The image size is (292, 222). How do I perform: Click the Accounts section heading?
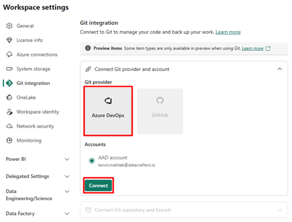(95, 145)
